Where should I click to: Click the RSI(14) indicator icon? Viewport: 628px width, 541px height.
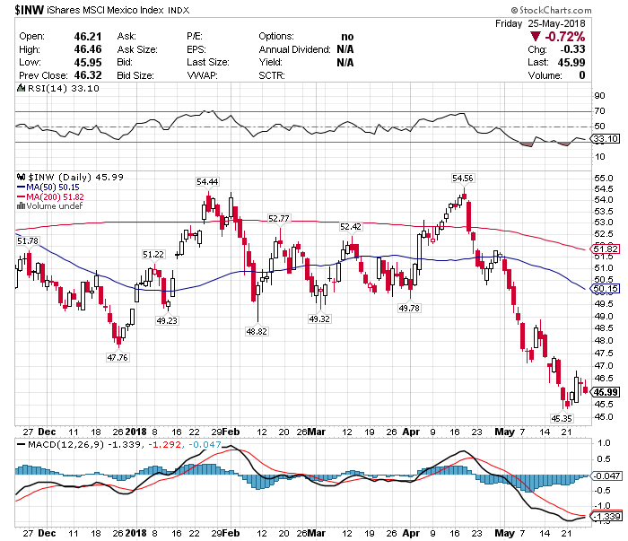tap(21, 88)
